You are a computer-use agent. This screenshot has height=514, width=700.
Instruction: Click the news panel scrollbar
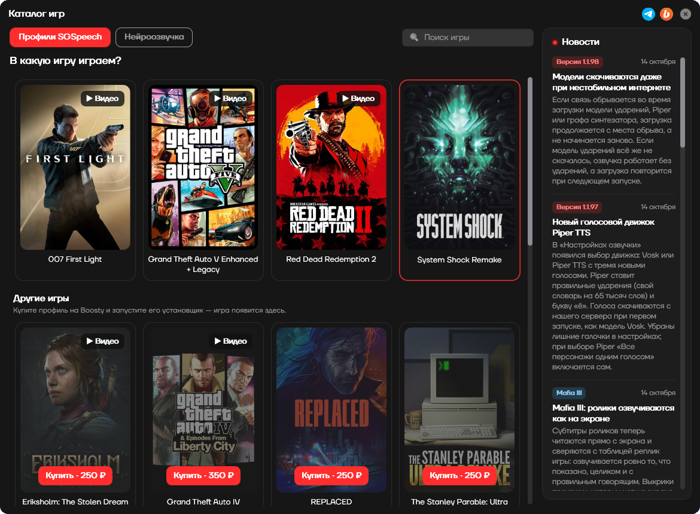(682, 103)
